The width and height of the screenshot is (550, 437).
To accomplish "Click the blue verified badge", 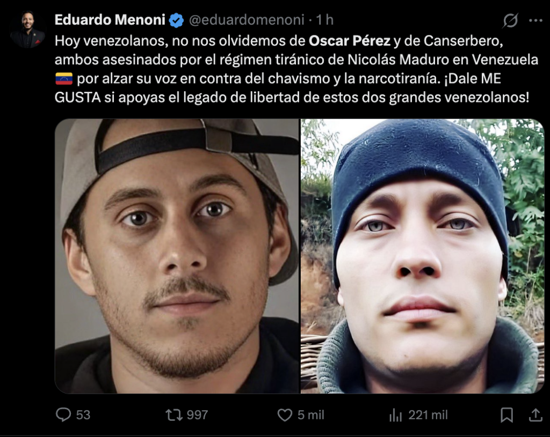I will [x=176, y=20].
